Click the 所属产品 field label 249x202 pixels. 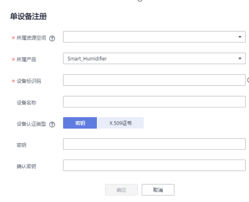pyautogui.click(x=26, y=59)
